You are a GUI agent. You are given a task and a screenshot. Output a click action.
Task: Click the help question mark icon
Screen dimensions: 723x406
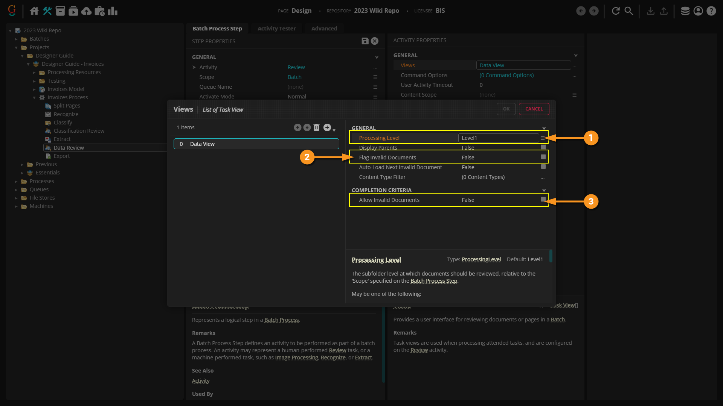(711, 11)
